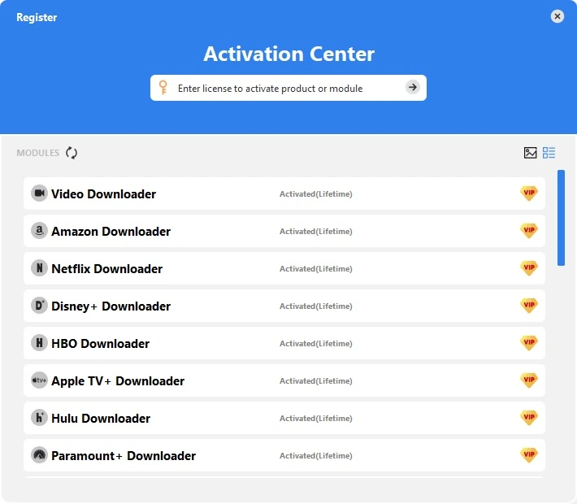Click the modules list vertical scrollbar
This screenshot has height=504, width=577.
(561, 218)
